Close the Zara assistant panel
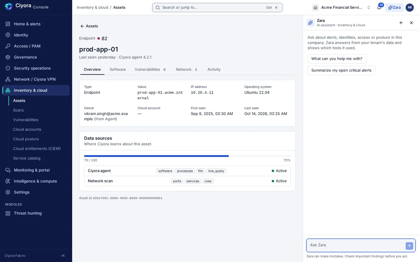The width and height of the screenshot is (419, 262). click(411, 23)
